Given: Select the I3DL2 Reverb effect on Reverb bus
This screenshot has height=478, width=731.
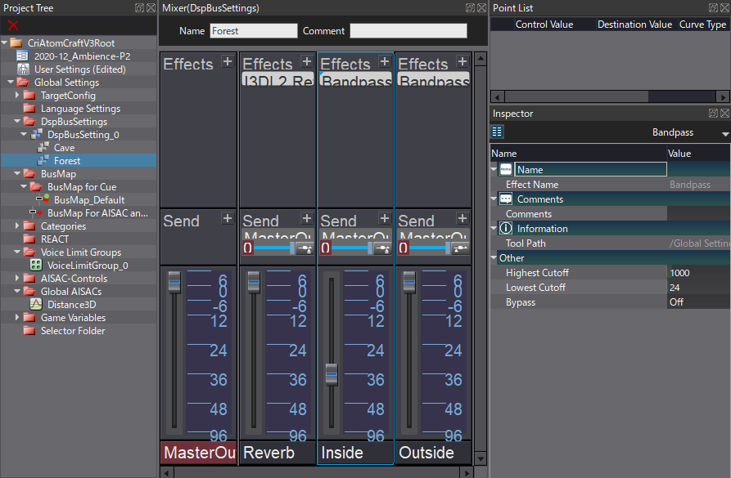Looking at the screenshot, I should pos(278,80).
